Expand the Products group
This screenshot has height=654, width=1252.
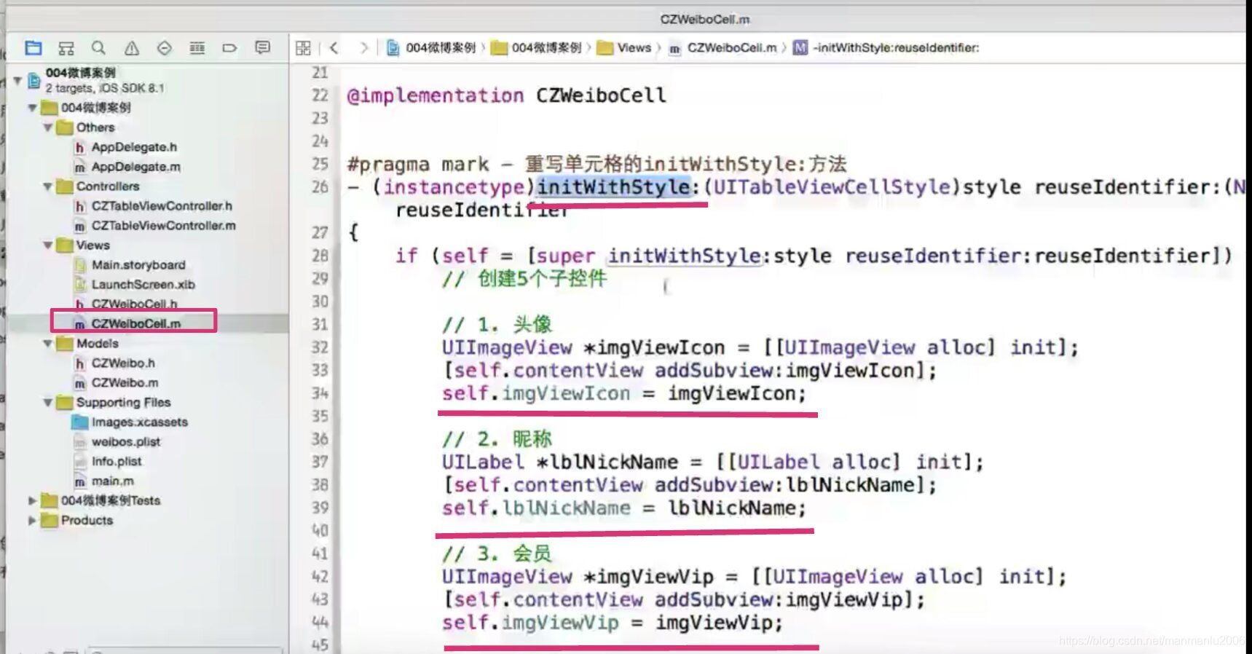pyautogui.click(x=32, y=521)
